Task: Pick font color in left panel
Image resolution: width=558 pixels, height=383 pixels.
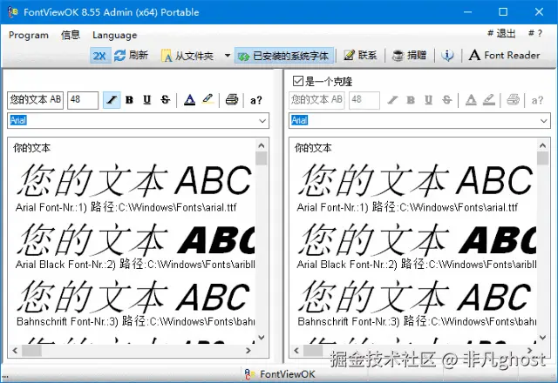Action: 190,100
